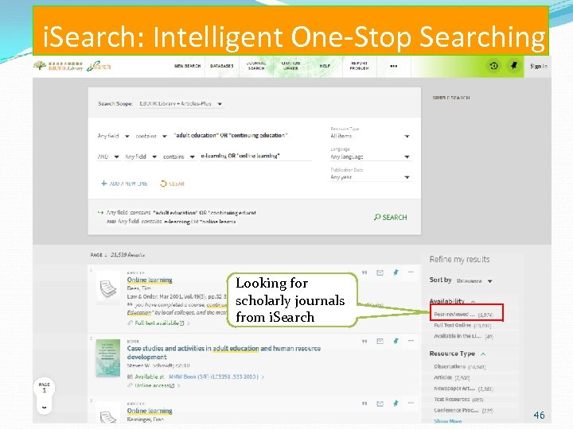Open the AND operator dropdown
Viewport: 573px width, 429px height.
click(108, 157)
